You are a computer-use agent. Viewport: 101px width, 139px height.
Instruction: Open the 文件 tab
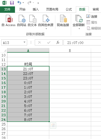click(7, 9)
